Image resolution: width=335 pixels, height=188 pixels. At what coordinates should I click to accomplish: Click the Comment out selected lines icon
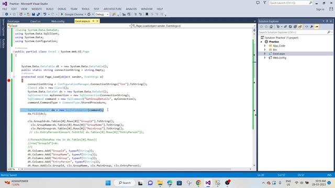(135, 14)
